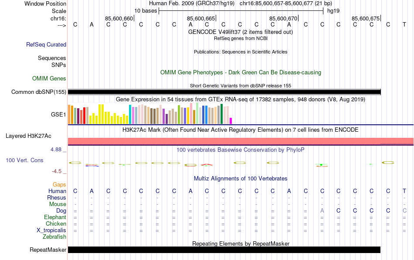
Task: Click the GSE1 gene expression label
Action: click(58, 114)
